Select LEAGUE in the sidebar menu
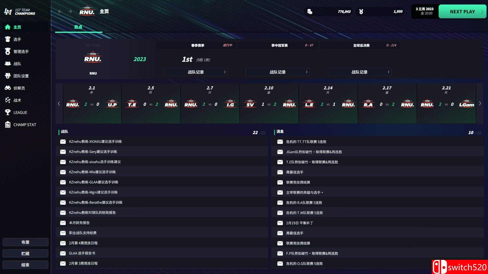Screen dimensions: 488x274 click(x=8, y=112)
